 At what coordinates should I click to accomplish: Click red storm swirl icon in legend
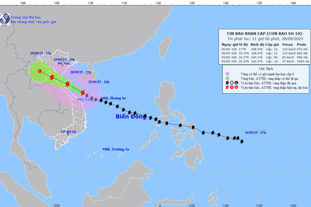(227, 87)
